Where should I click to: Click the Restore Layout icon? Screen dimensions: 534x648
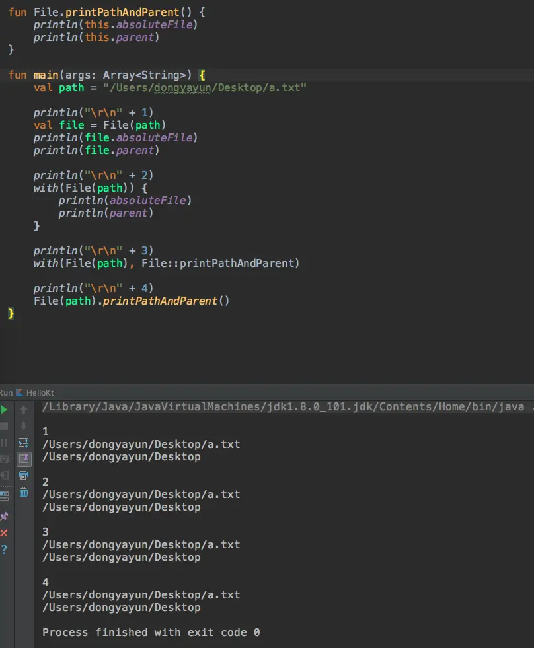tap(5, 495)
